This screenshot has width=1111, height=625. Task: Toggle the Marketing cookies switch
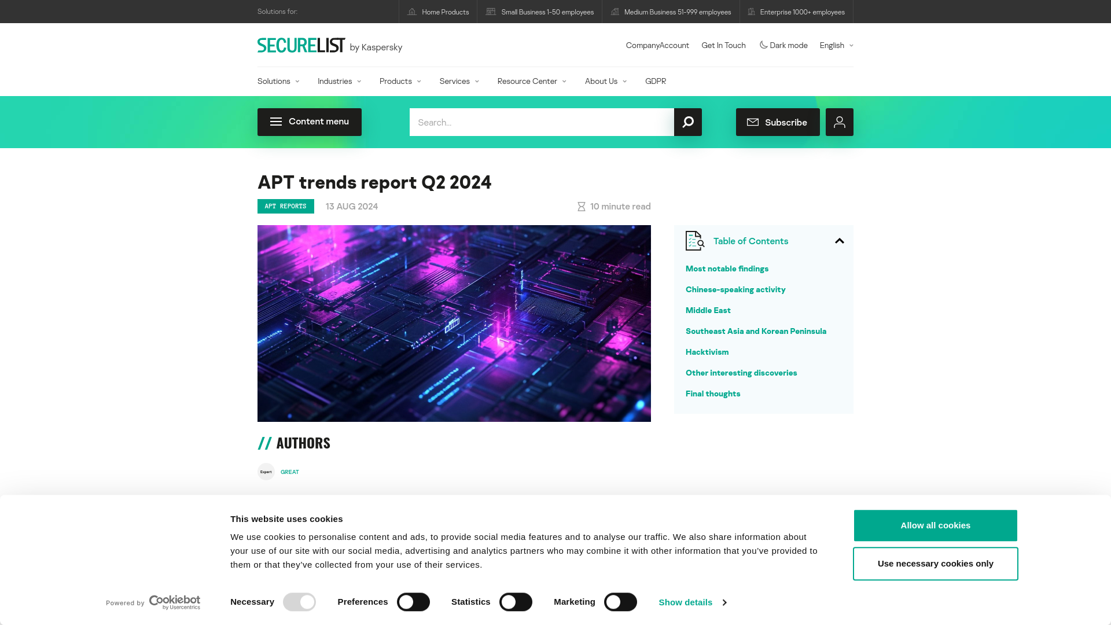click(x=620, y=602)
